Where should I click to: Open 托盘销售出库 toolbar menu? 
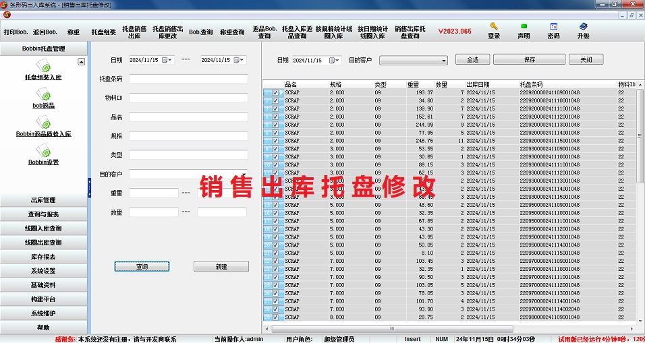point(134,32)
